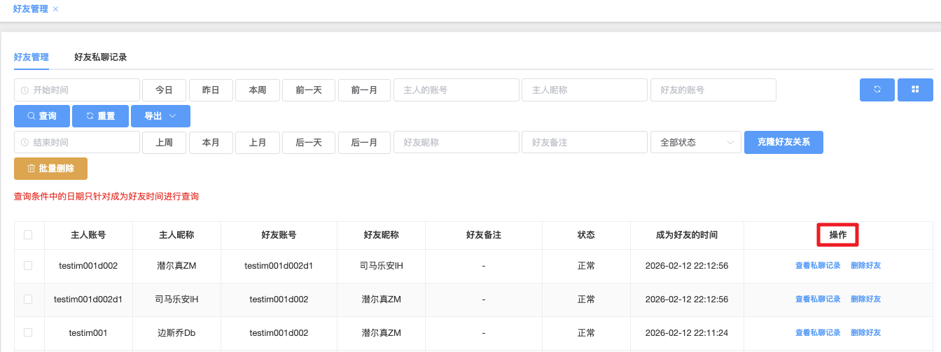
Task: Switch to the 好友私聊记录 tab
Action: (100, 57)
